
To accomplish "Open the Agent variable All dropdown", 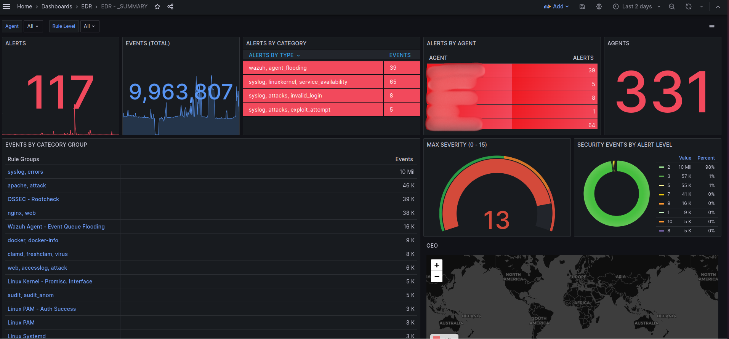I will [33, 26].
